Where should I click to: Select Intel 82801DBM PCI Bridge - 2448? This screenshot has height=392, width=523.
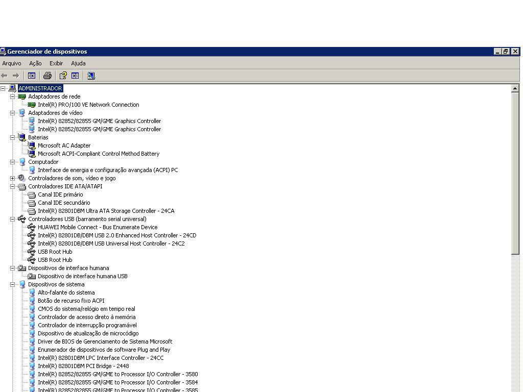83,366
